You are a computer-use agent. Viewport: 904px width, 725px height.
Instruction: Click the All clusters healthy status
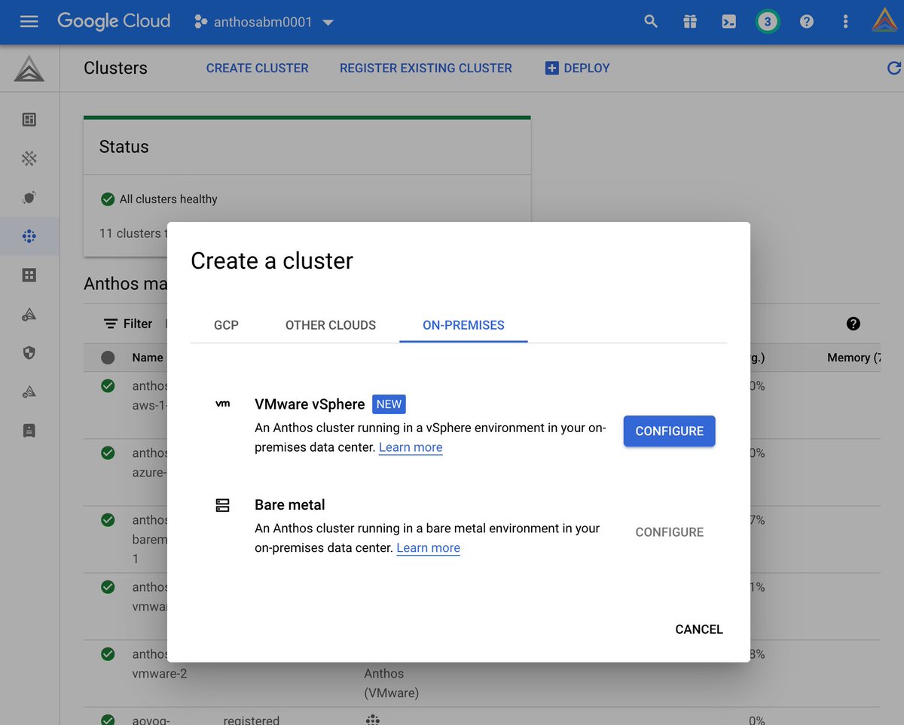coord(159,199)
